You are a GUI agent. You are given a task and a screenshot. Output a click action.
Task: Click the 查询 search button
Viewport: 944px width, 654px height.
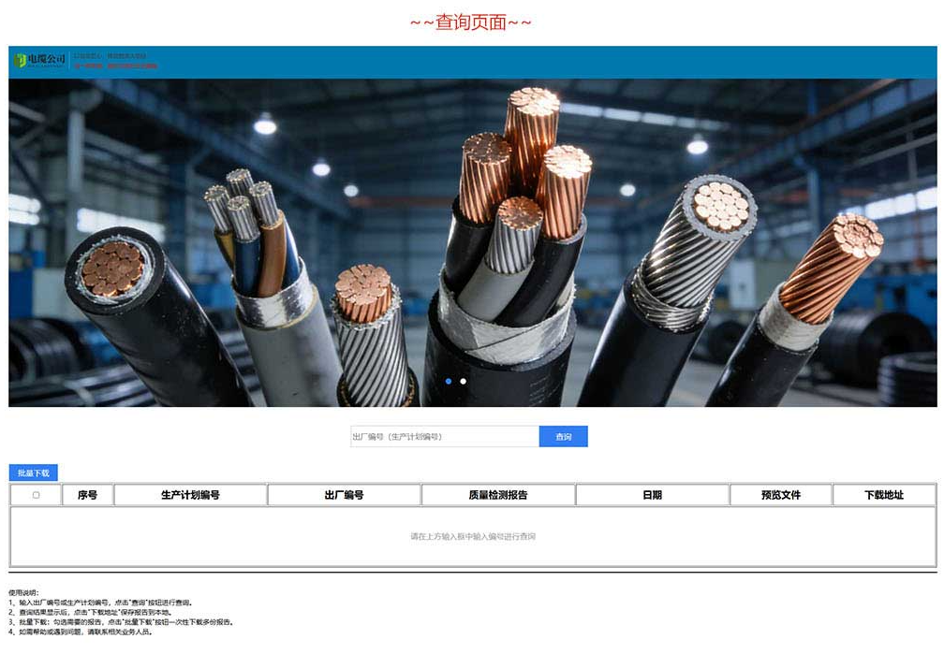[x=563, y=436]
